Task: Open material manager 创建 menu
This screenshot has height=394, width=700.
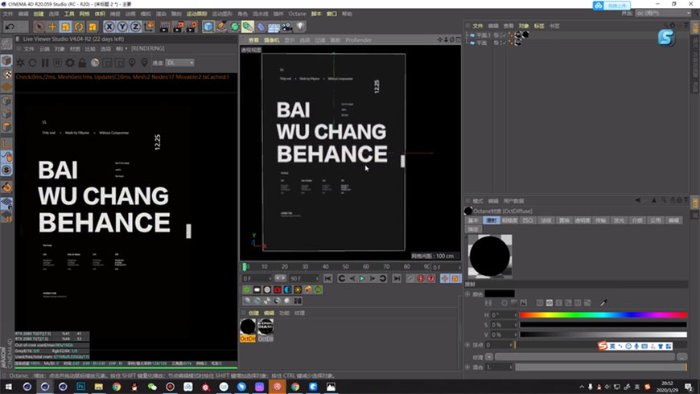Action: tap(253, 314)
